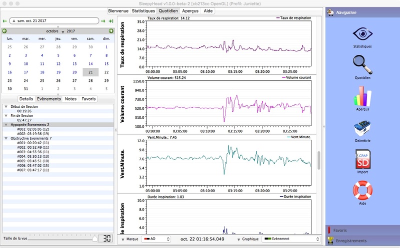This screenshot has width=400, height=248.
Task: Select October 20 in the calendar
Action: 74,72
